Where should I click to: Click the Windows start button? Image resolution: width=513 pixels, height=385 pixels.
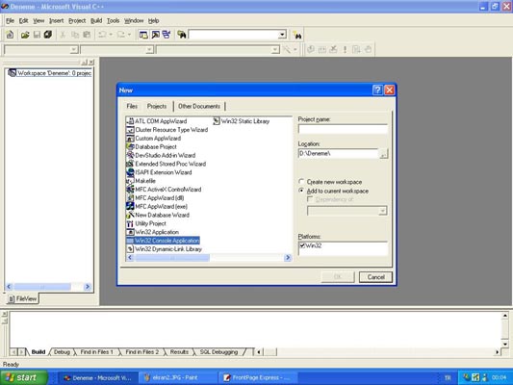click(24, 377)
